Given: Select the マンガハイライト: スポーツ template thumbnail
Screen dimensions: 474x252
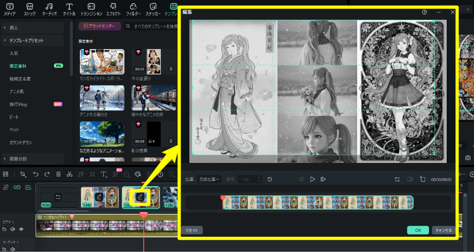Looking at the screenshot, I should coord(102,62).
